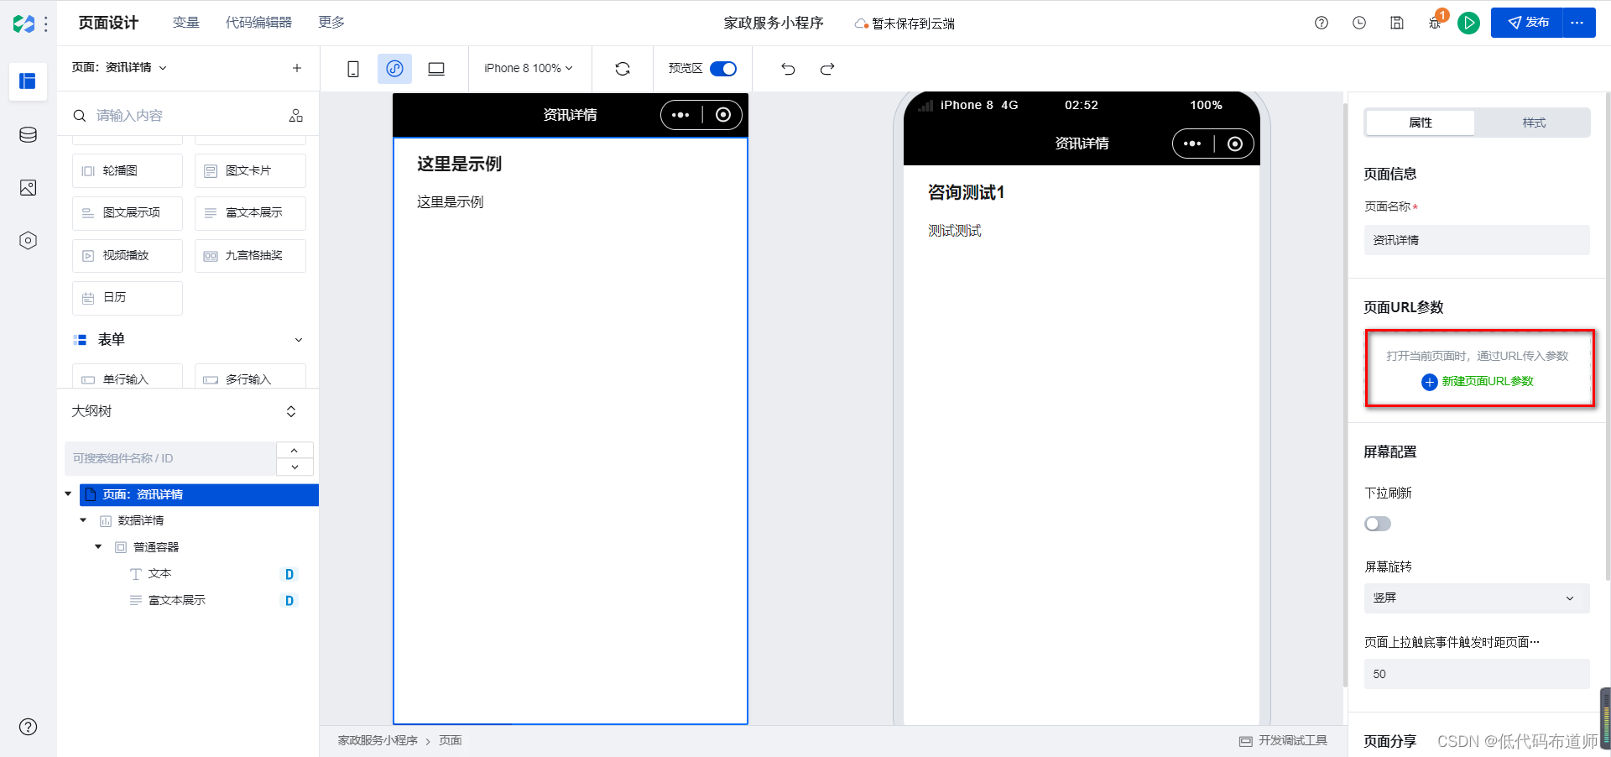Switch to desktop PC device view
Viewport: 1611px width, 757px height.
436,69
